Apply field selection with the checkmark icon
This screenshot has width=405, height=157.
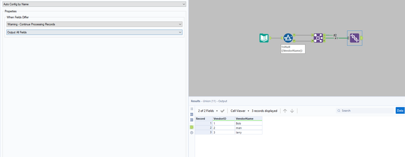222,111
